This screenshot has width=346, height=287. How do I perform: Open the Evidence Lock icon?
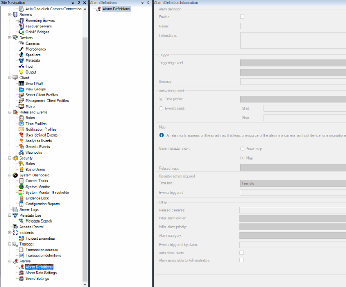pos(21,198)
